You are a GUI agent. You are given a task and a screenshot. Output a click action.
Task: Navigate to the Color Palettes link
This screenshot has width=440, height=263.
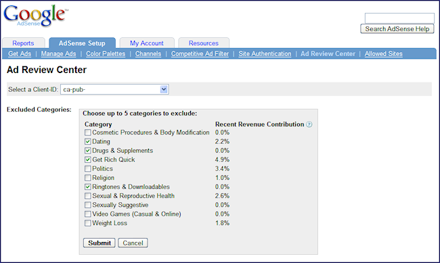click(106, 53)
